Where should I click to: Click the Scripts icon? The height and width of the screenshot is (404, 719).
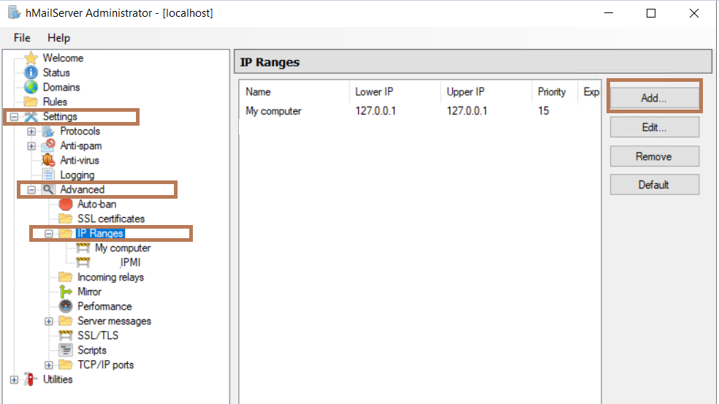66,351
